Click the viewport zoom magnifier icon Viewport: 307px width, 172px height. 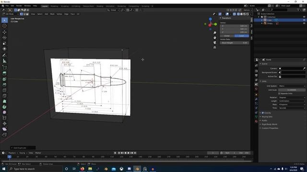tap(215, 33)
